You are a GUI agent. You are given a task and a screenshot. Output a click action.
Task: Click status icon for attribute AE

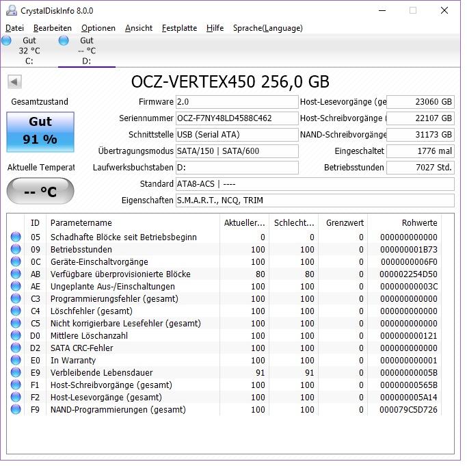16,286
